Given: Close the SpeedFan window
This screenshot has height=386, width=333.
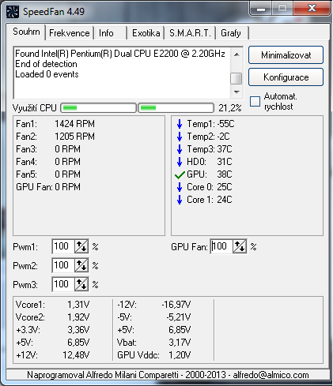Looking at the screenshot, I should pos(312,9).
